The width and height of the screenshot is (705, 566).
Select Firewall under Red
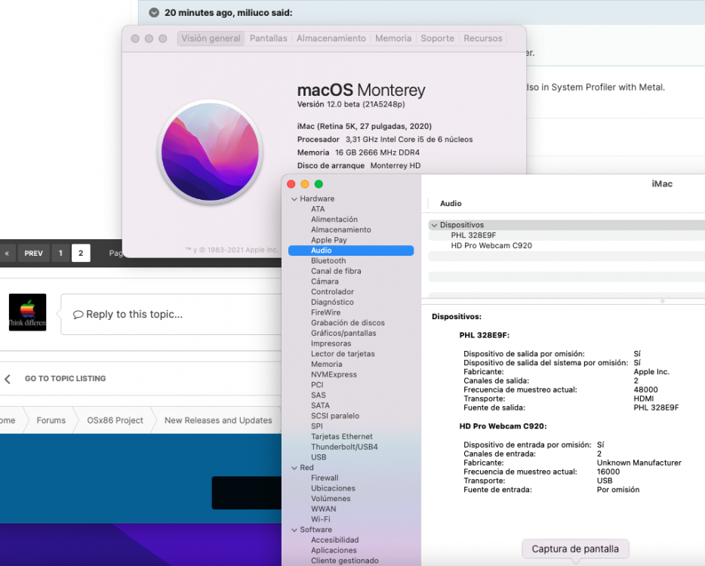pos(325,478)
